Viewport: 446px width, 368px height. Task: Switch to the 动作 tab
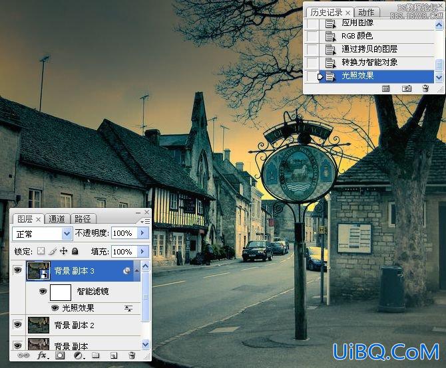pyautogui.click(x=366, y=13)
